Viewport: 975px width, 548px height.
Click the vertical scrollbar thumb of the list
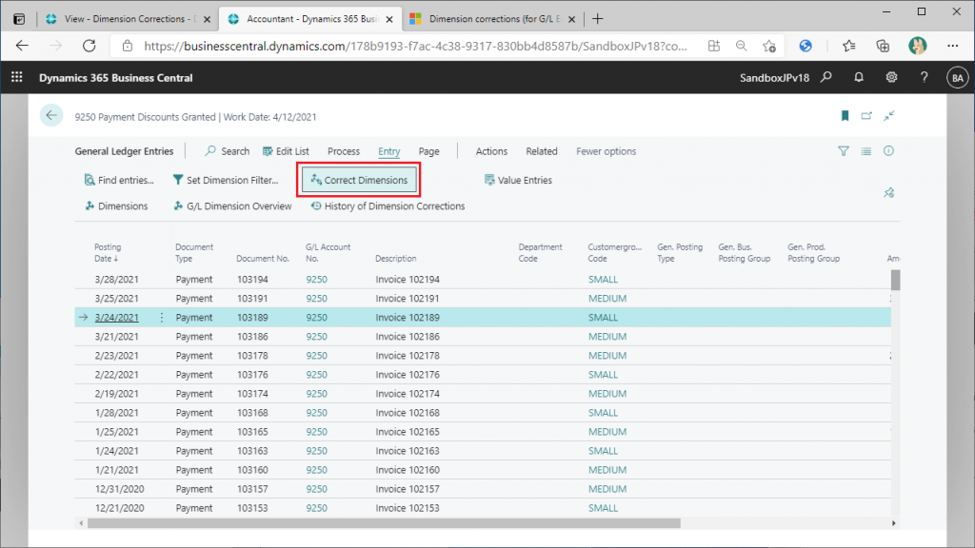895,280
